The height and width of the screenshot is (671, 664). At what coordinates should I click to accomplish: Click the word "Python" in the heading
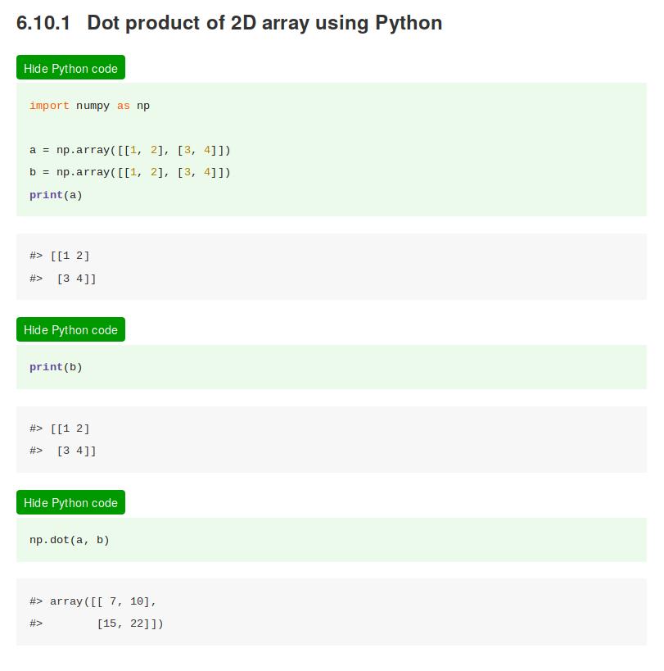[x=409, y=22]
